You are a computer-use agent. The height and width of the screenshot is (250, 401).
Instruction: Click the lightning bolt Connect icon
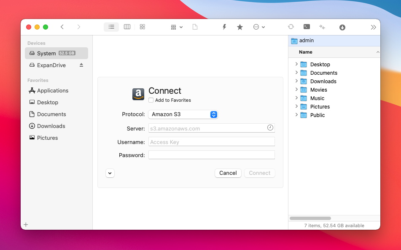[224, 27]
